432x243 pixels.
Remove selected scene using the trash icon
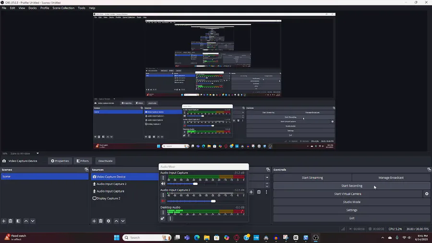11,221
